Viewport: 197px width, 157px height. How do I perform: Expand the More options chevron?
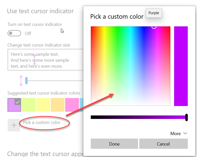185,133
